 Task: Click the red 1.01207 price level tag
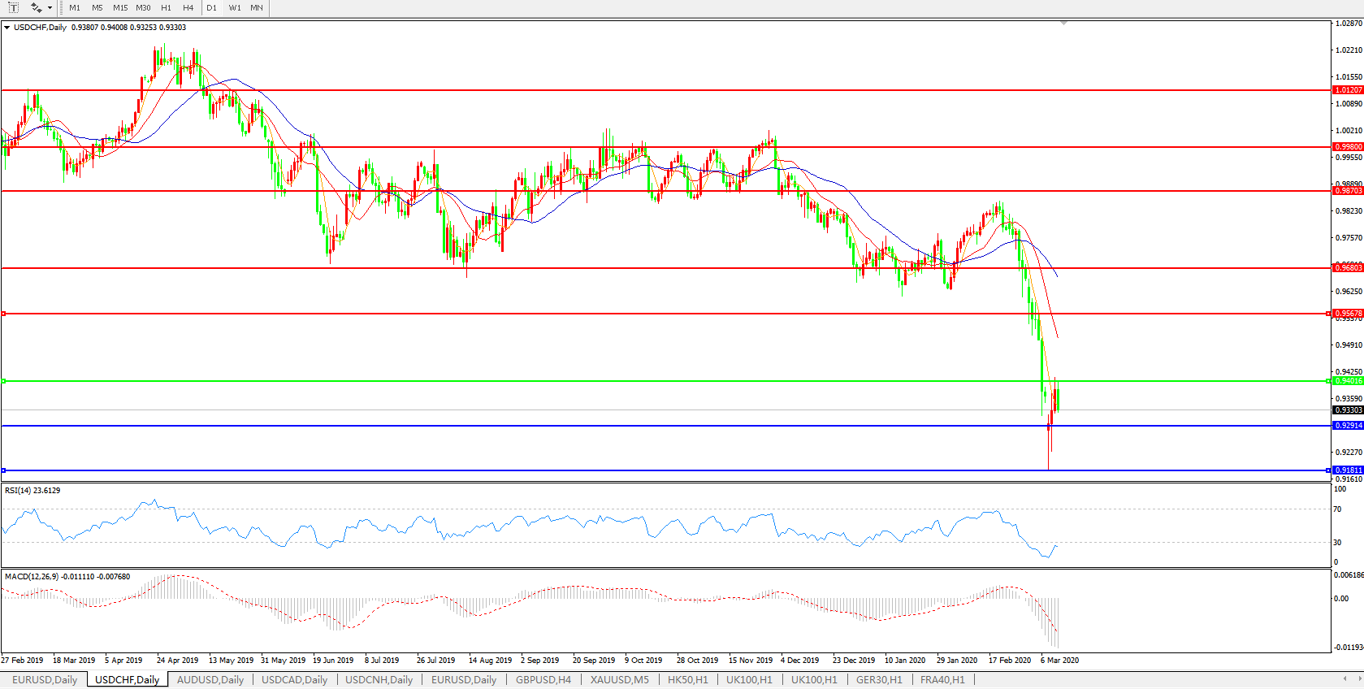tap(1348, 90)
